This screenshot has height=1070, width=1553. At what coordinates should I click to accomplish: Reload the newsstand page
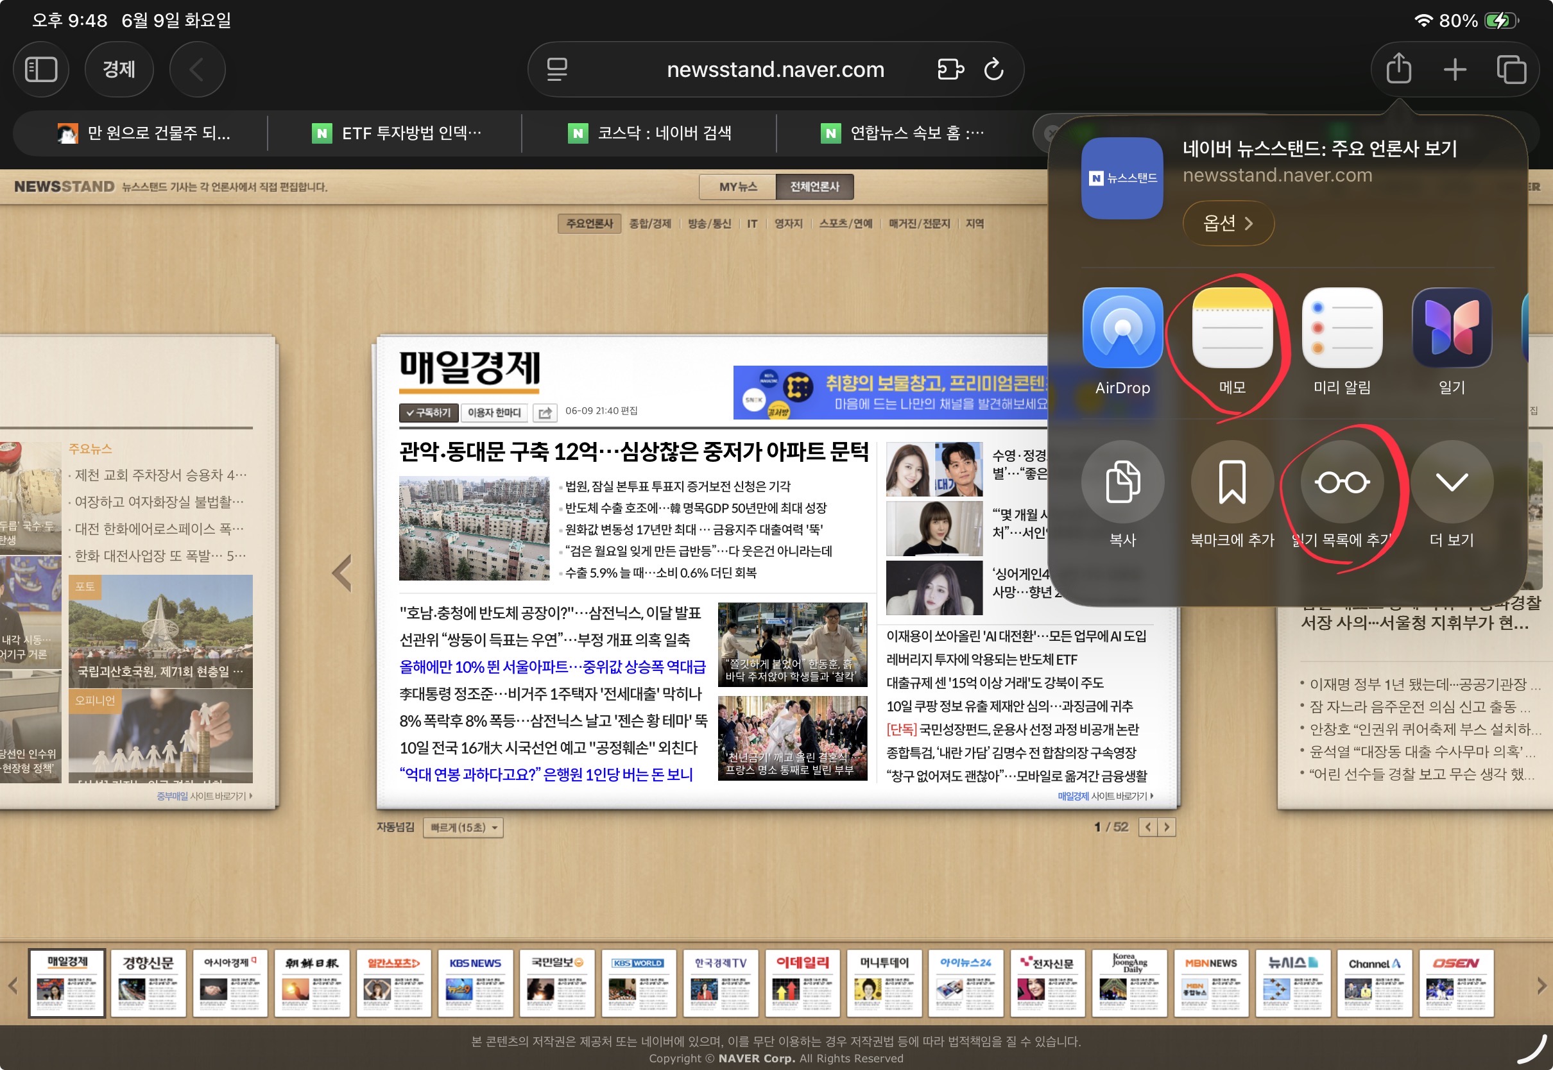pyautogui.click(x=994, y=69)
